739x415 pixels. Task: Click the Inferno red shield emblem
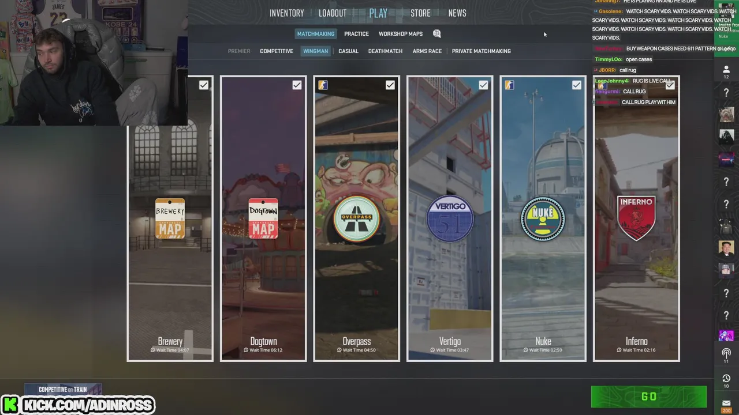point(636,218)
